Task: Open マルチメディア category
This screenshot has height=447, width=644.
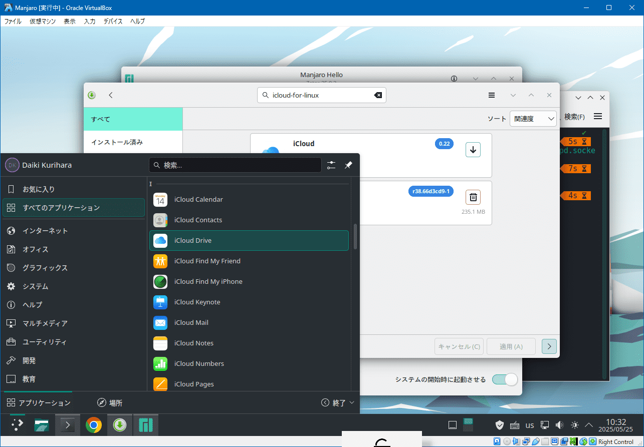Action: coord(74,323)
